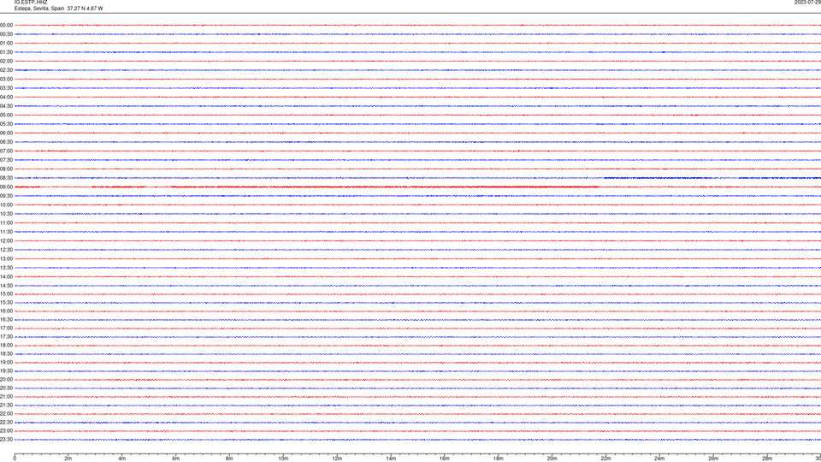Click the 02:00 time row label

(6, 62)
